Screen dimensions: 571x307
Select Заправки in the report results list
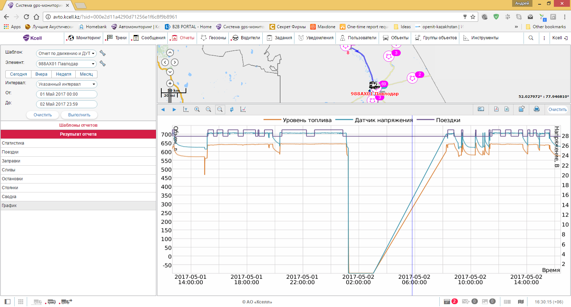click(x=11, y=161)
